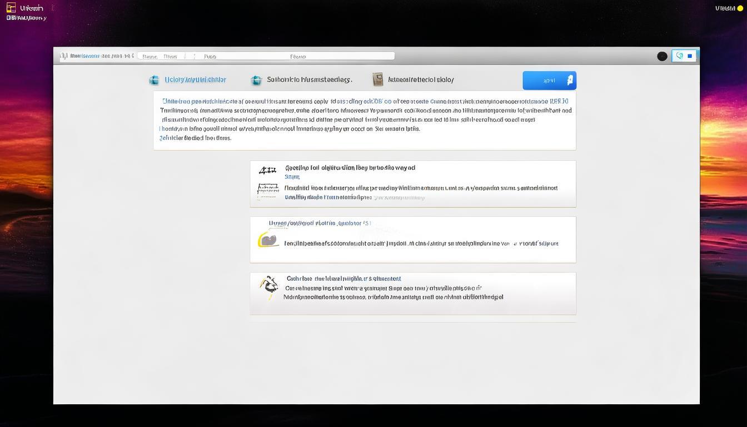Click the music-staff icon in the first result card
This screenshot has width=747, height=427.
[x=268, y=190]
